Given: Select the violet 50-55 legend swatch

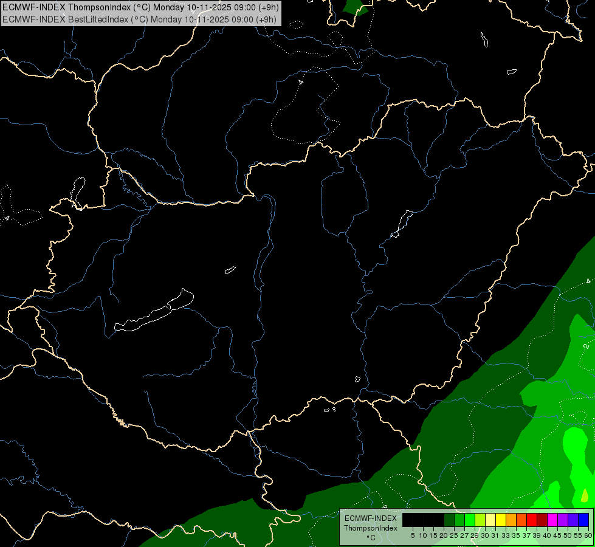Looking at the screenshot, I should pyautogui.click(x=573, y=520).
